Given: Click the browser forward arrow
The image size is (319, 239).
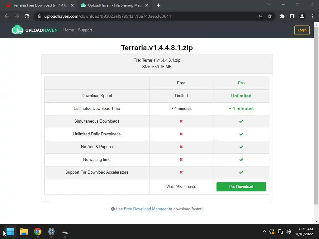Looking at the screenshot, I should (17, 16).
